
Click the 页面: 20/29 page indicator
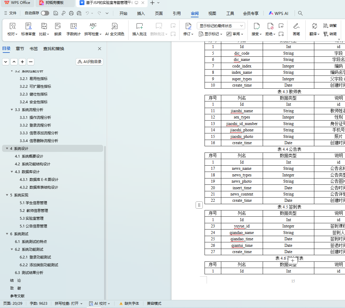click(13, 304)
